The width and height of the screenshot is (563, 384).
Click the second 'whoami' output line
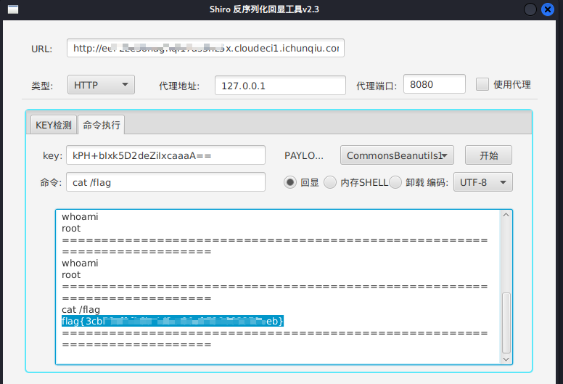80,263
